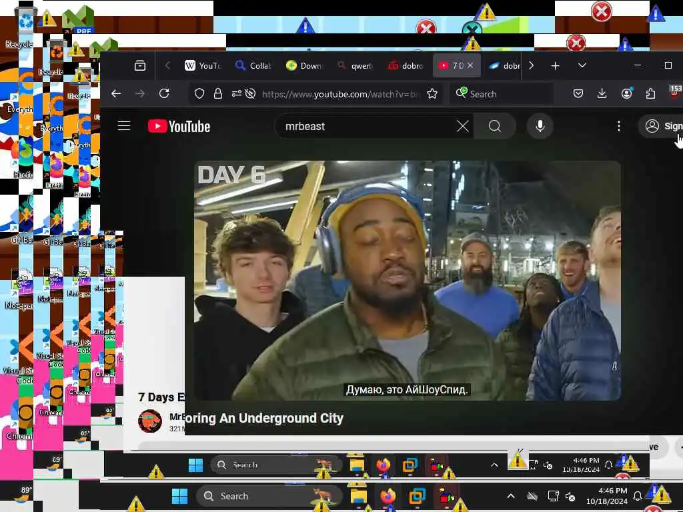This screenshot has width=683, height=512.
Task: Switch to the blue-icon 'dobr' tab
Action: 504,66
